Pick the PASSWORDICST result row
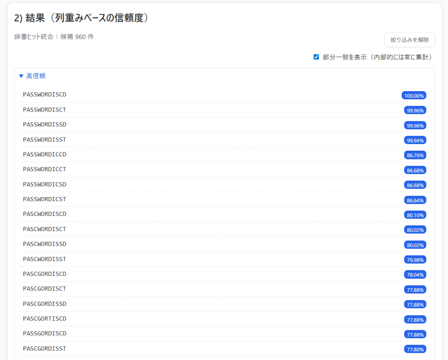The width and height of the screenshot is (448, 360). point(45,199)
